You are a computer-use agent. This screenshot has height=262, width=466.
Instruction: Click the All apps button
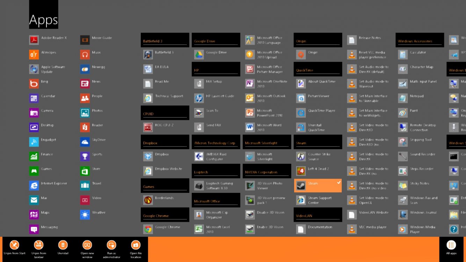pyautogui.click(x=451, y=248)
